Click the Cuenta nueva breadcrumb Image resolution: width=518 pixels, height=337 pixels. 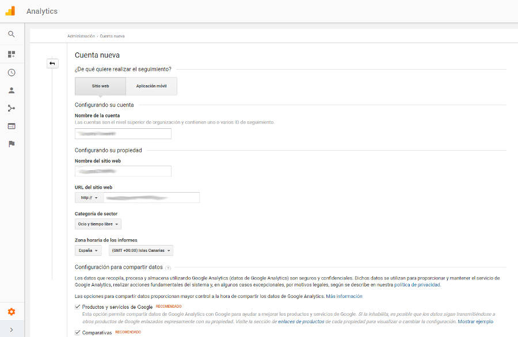tap(112, 36)
